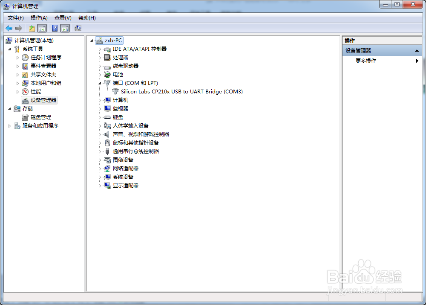Screen dimensions: 426x305
Task: Click the 图像设备 camera icon
Action: (107, 160)
